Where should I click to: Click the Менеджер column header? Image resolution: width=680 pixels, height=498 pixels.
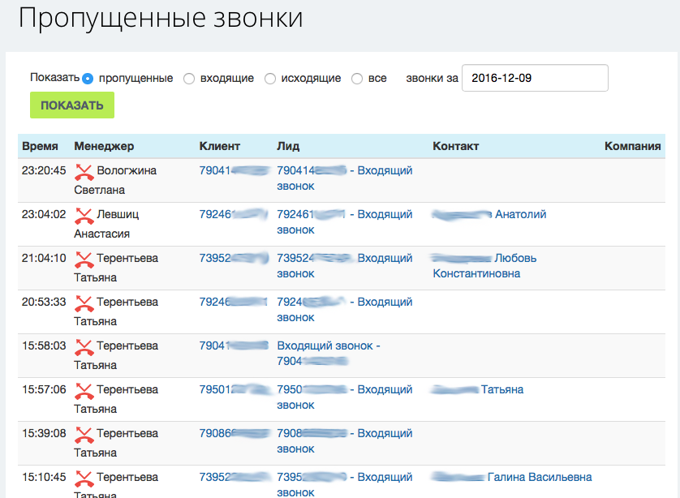pos(104,146)
